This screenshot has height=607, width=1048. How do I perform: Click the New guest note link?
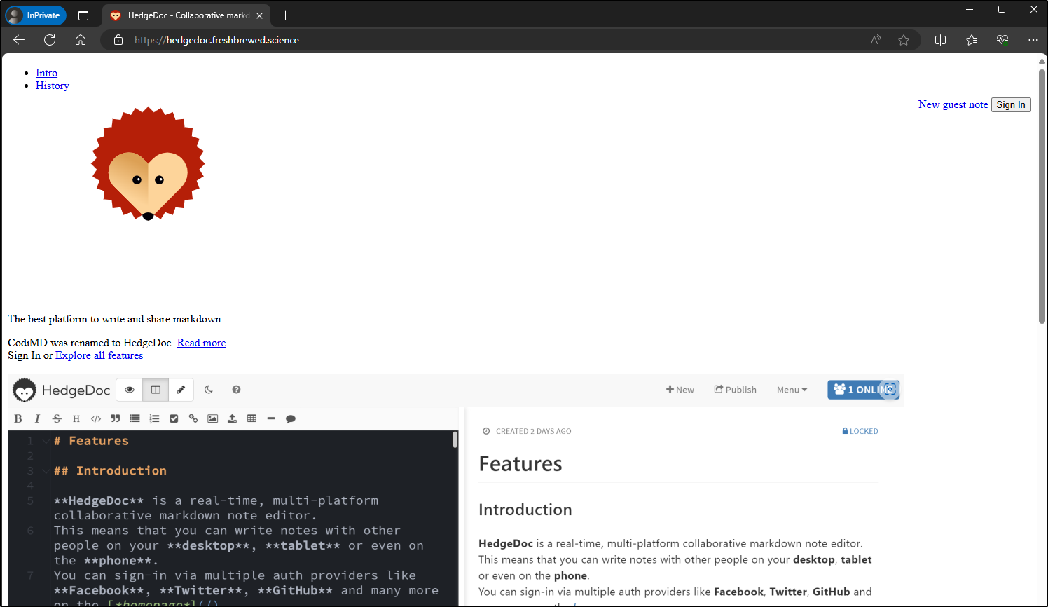point(953,104)
